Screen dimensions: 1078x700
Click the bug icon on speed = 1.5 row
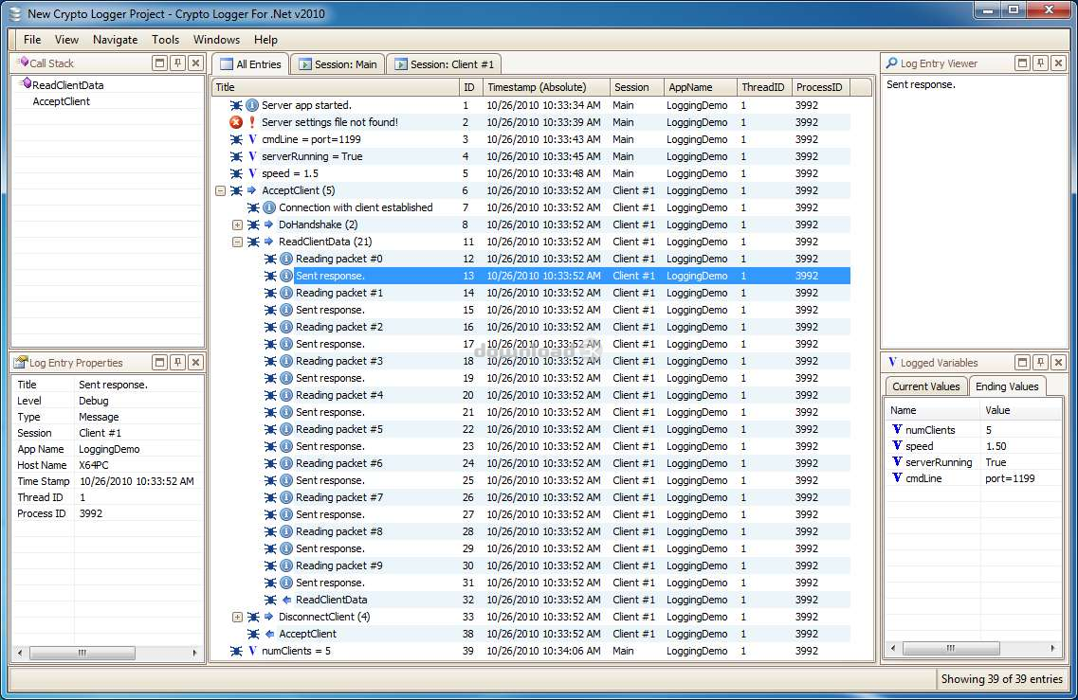pos(236,173)
